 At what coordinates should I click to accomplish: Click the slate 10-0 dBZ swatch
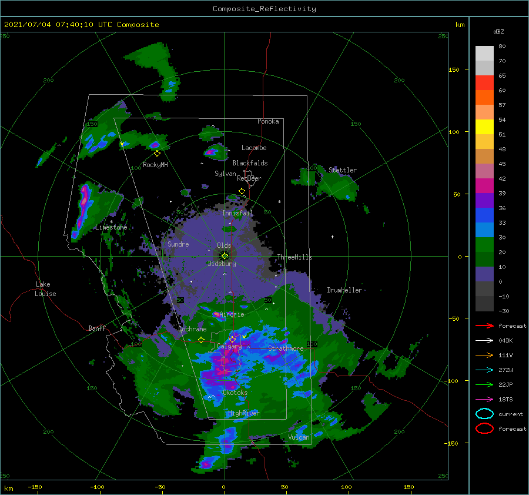484,274
